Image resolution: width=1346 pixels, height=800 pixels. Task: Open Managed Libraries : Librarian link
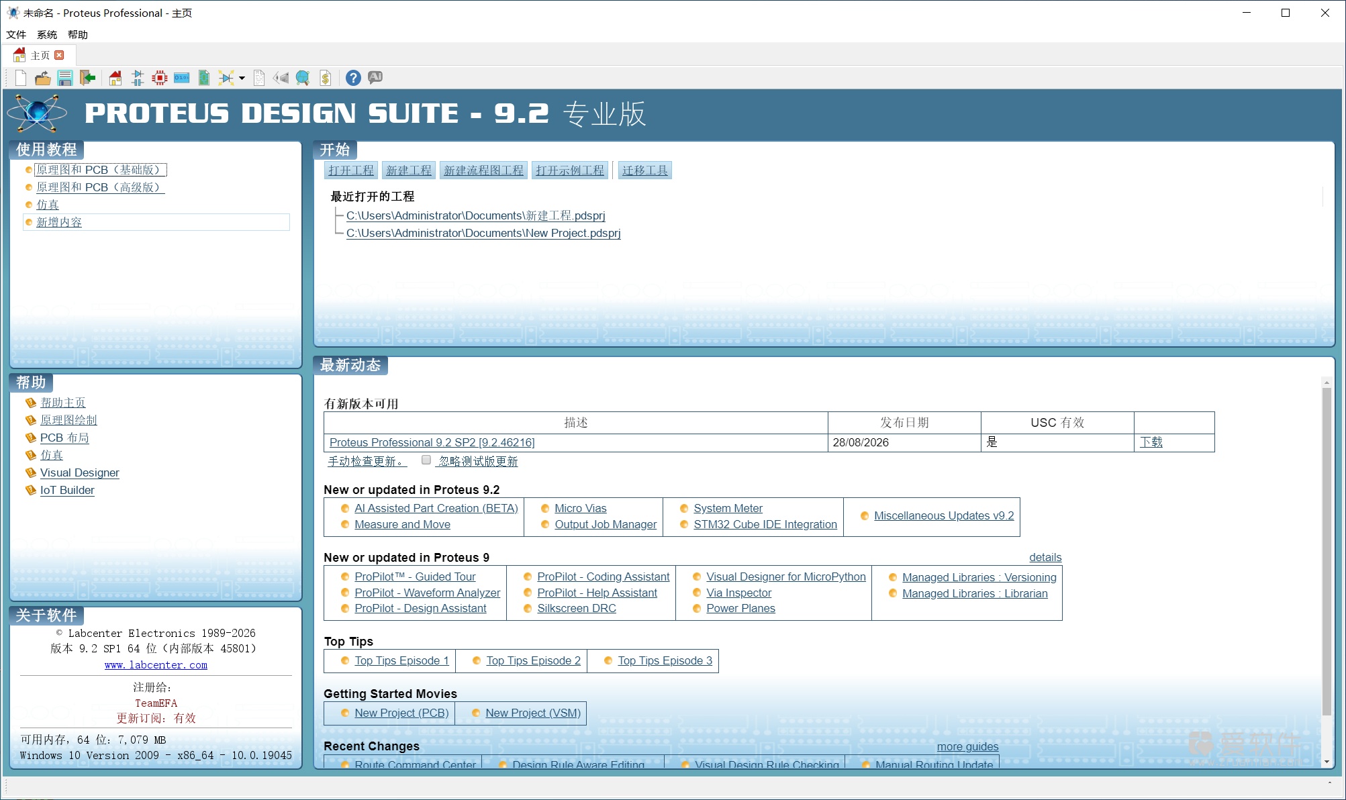click(975, 593)
